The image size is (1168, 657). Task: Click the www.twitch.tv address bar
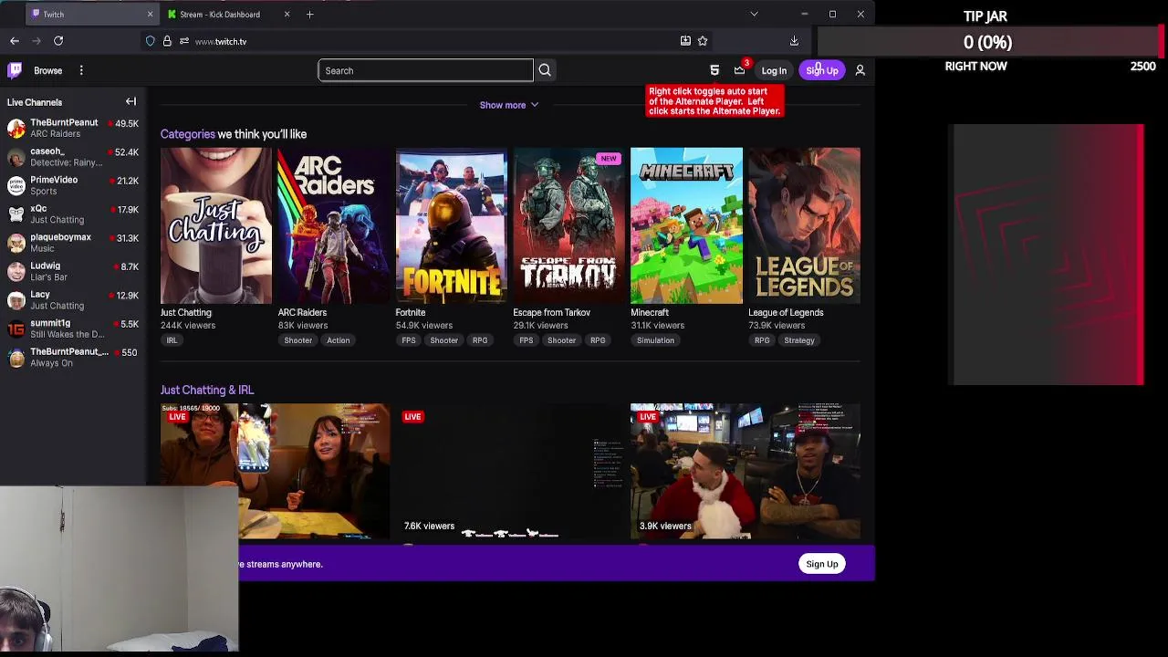[429, 41]
